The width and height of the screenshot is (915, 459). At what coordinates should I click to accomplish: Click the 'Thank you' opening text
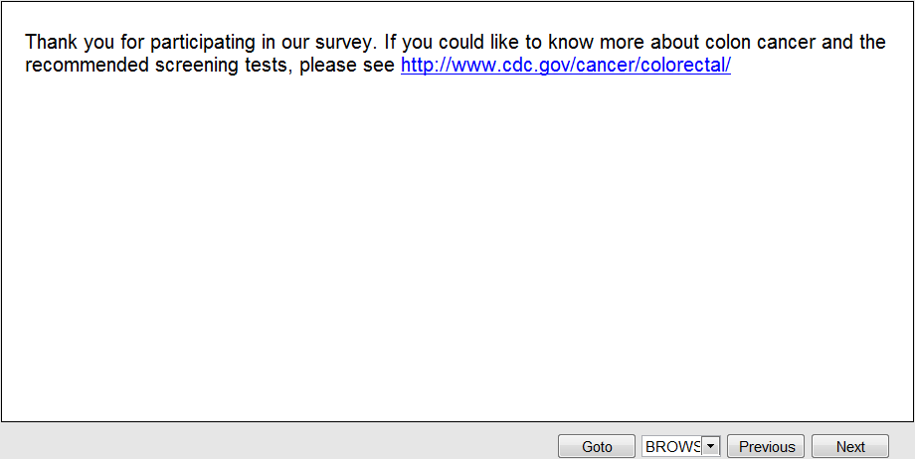click(x=62, y=43)
